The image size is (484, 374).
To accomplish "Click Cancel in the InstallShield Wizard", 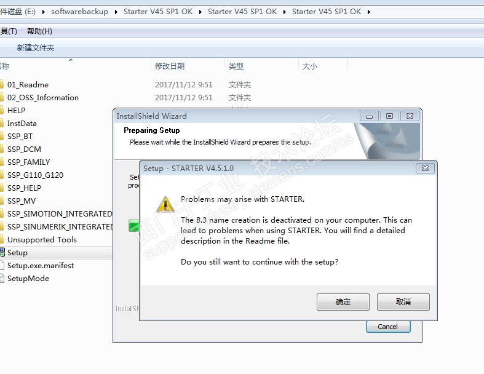I will [388, 327].
